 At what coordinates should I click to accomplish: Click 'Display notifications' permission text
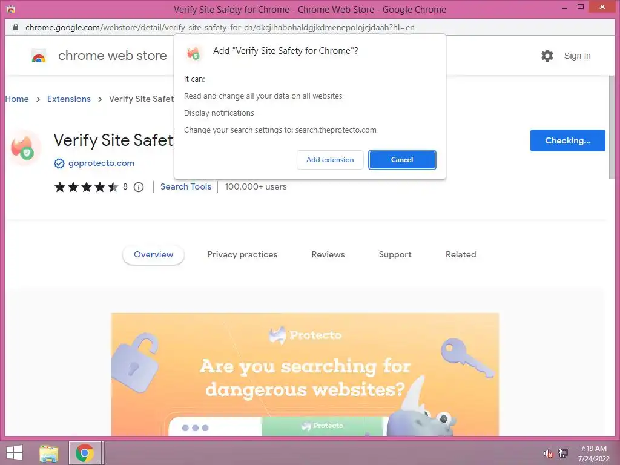[x=219, y=113]
